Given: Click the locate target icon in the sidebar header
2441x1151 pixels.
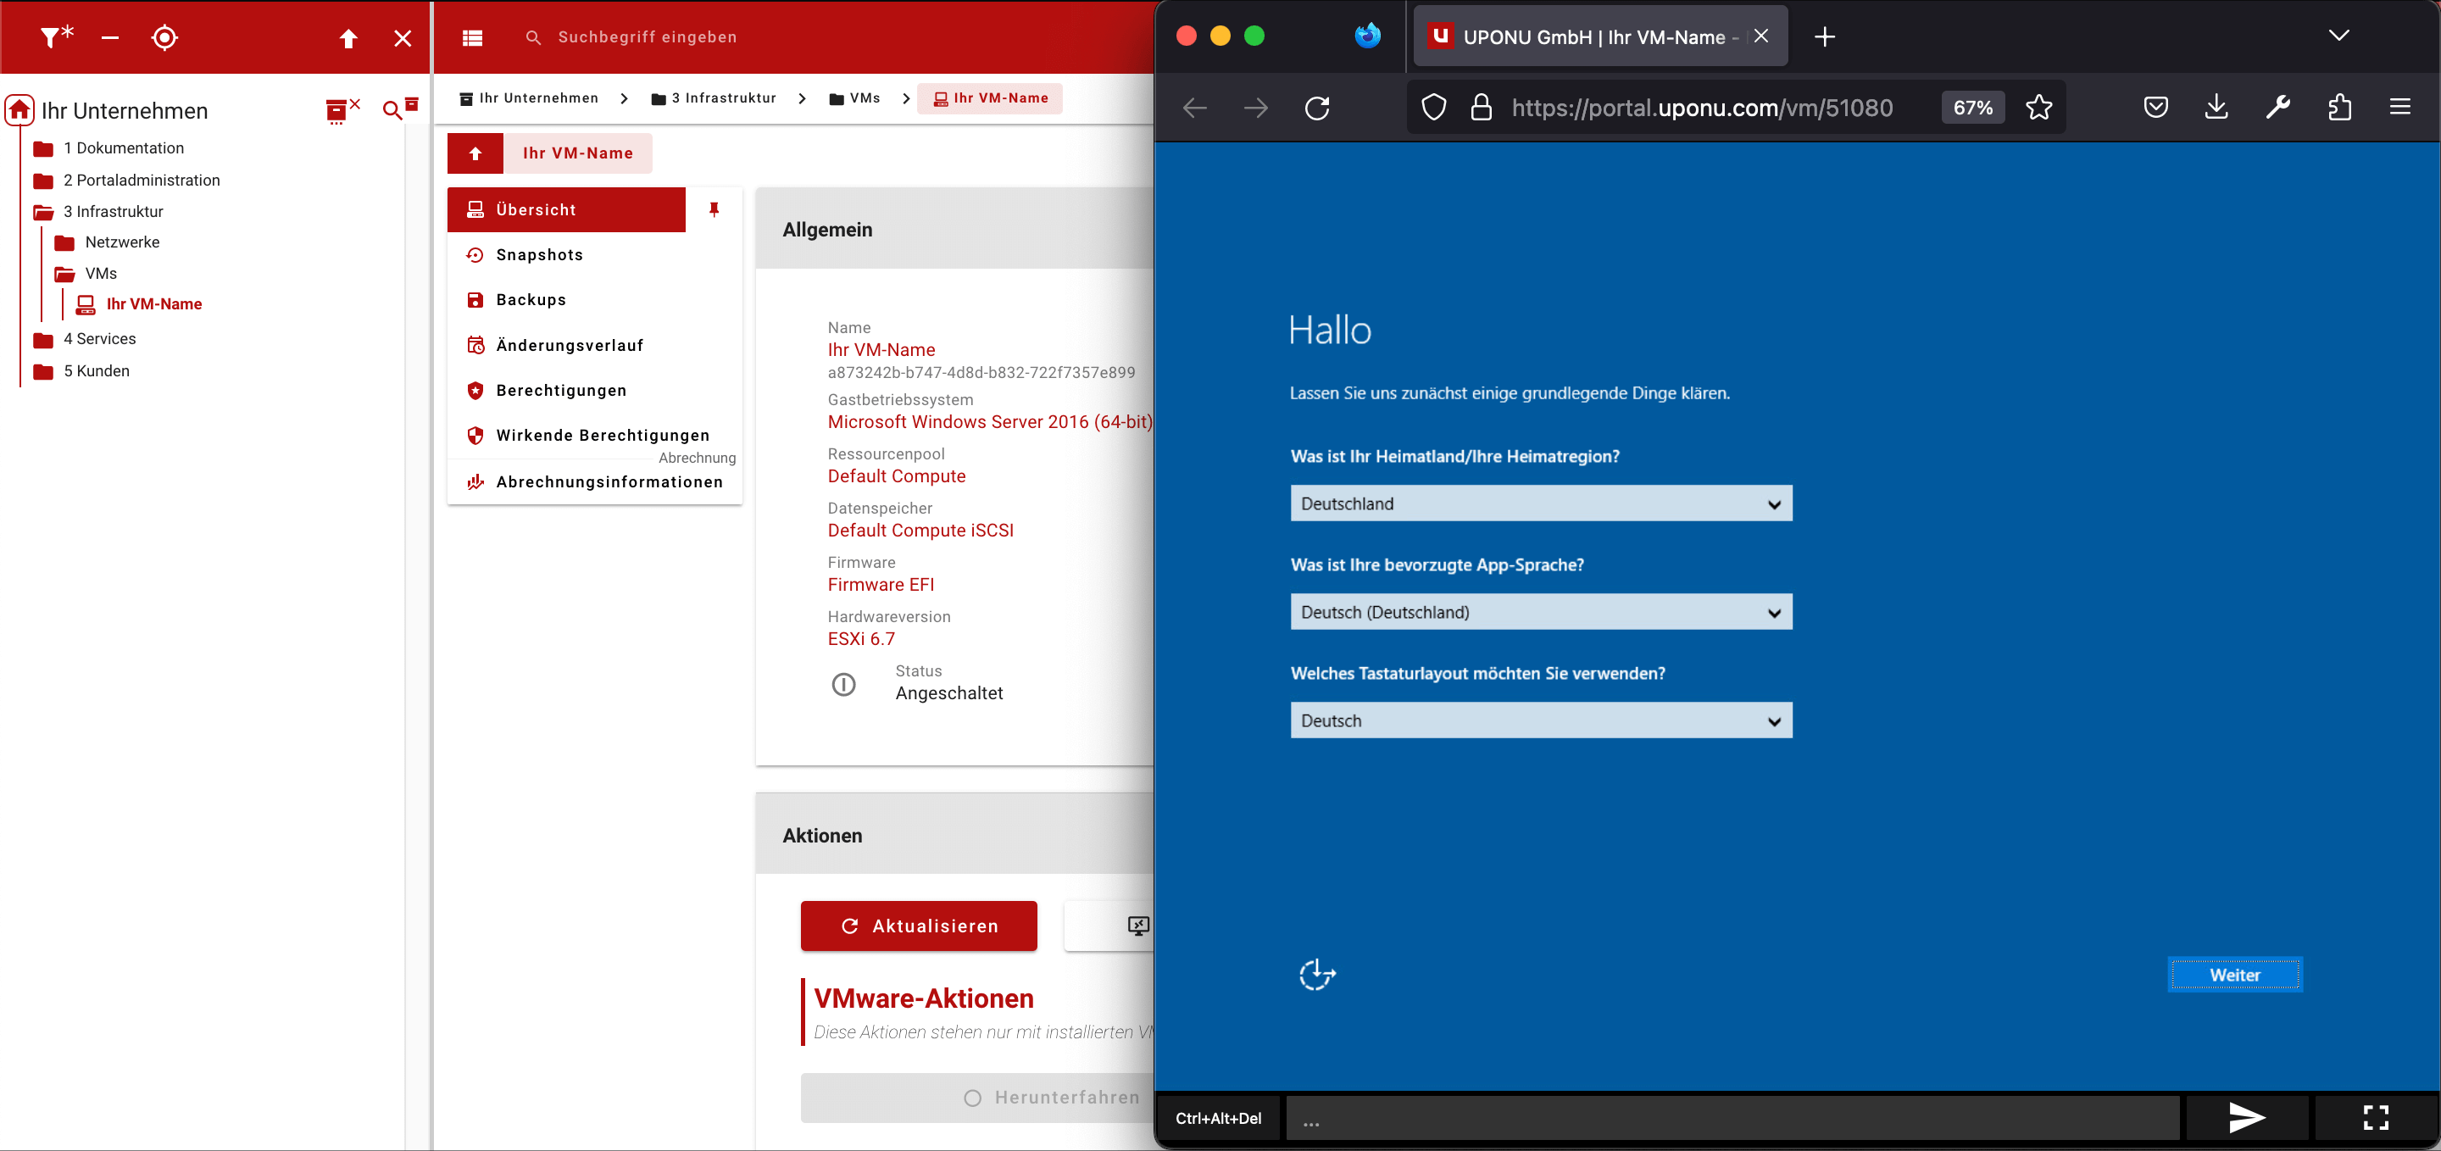Looking at the screenshot, I should coord(165,38).
